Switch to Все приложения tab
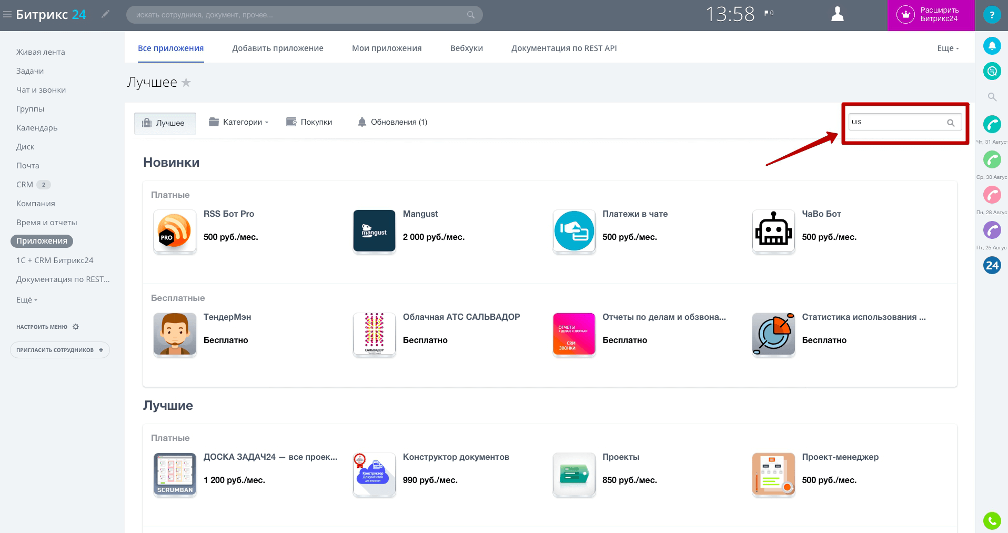The width and height of the screenshot is (1008, 533). pos(170,48)
